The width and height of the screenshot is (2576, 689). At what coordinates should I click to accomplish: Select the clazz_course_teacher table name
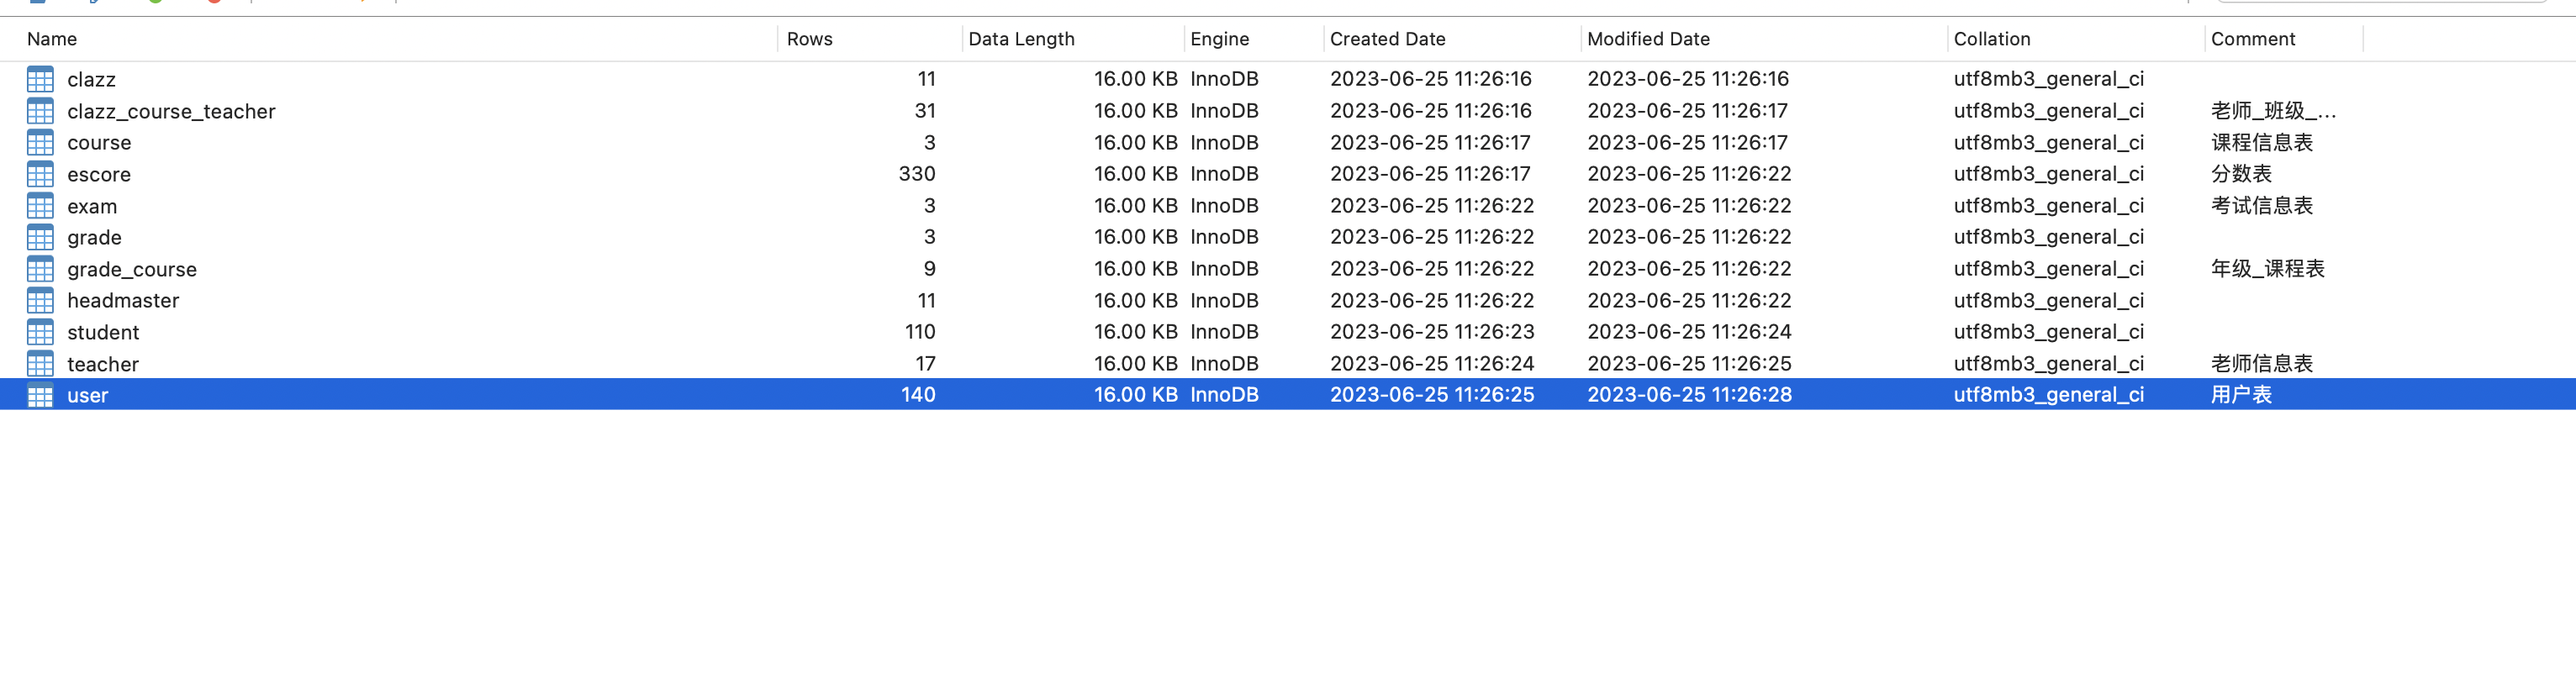point(171,112)
